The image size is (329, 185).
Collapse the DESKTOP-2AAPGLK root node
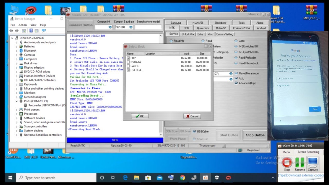coord(12,38)
